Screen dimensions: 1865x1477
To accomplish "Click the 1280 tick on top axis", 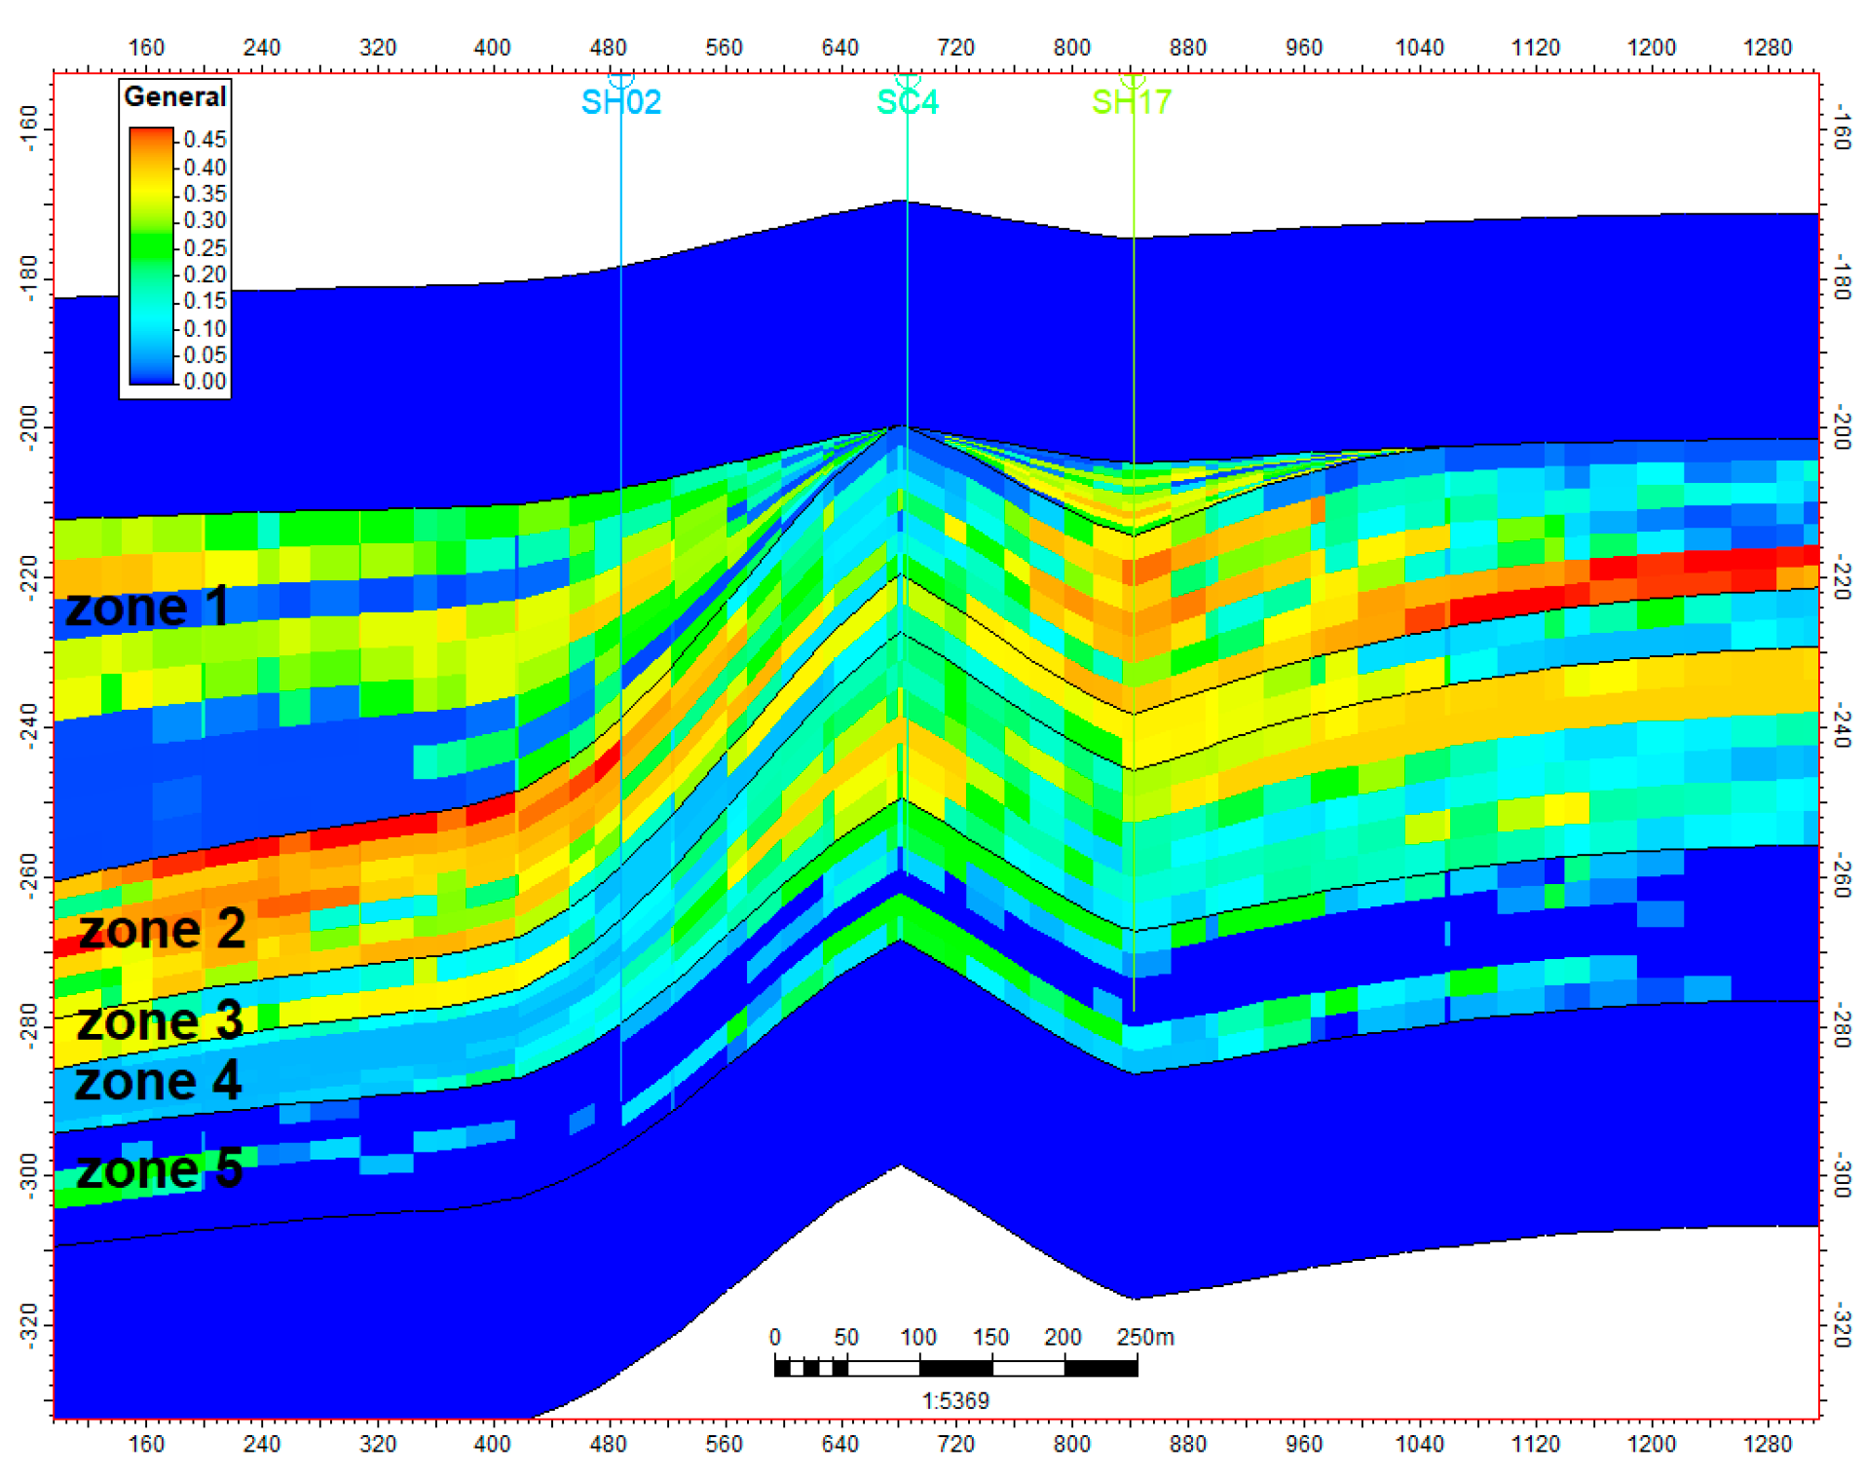I will click(1767, 48).
